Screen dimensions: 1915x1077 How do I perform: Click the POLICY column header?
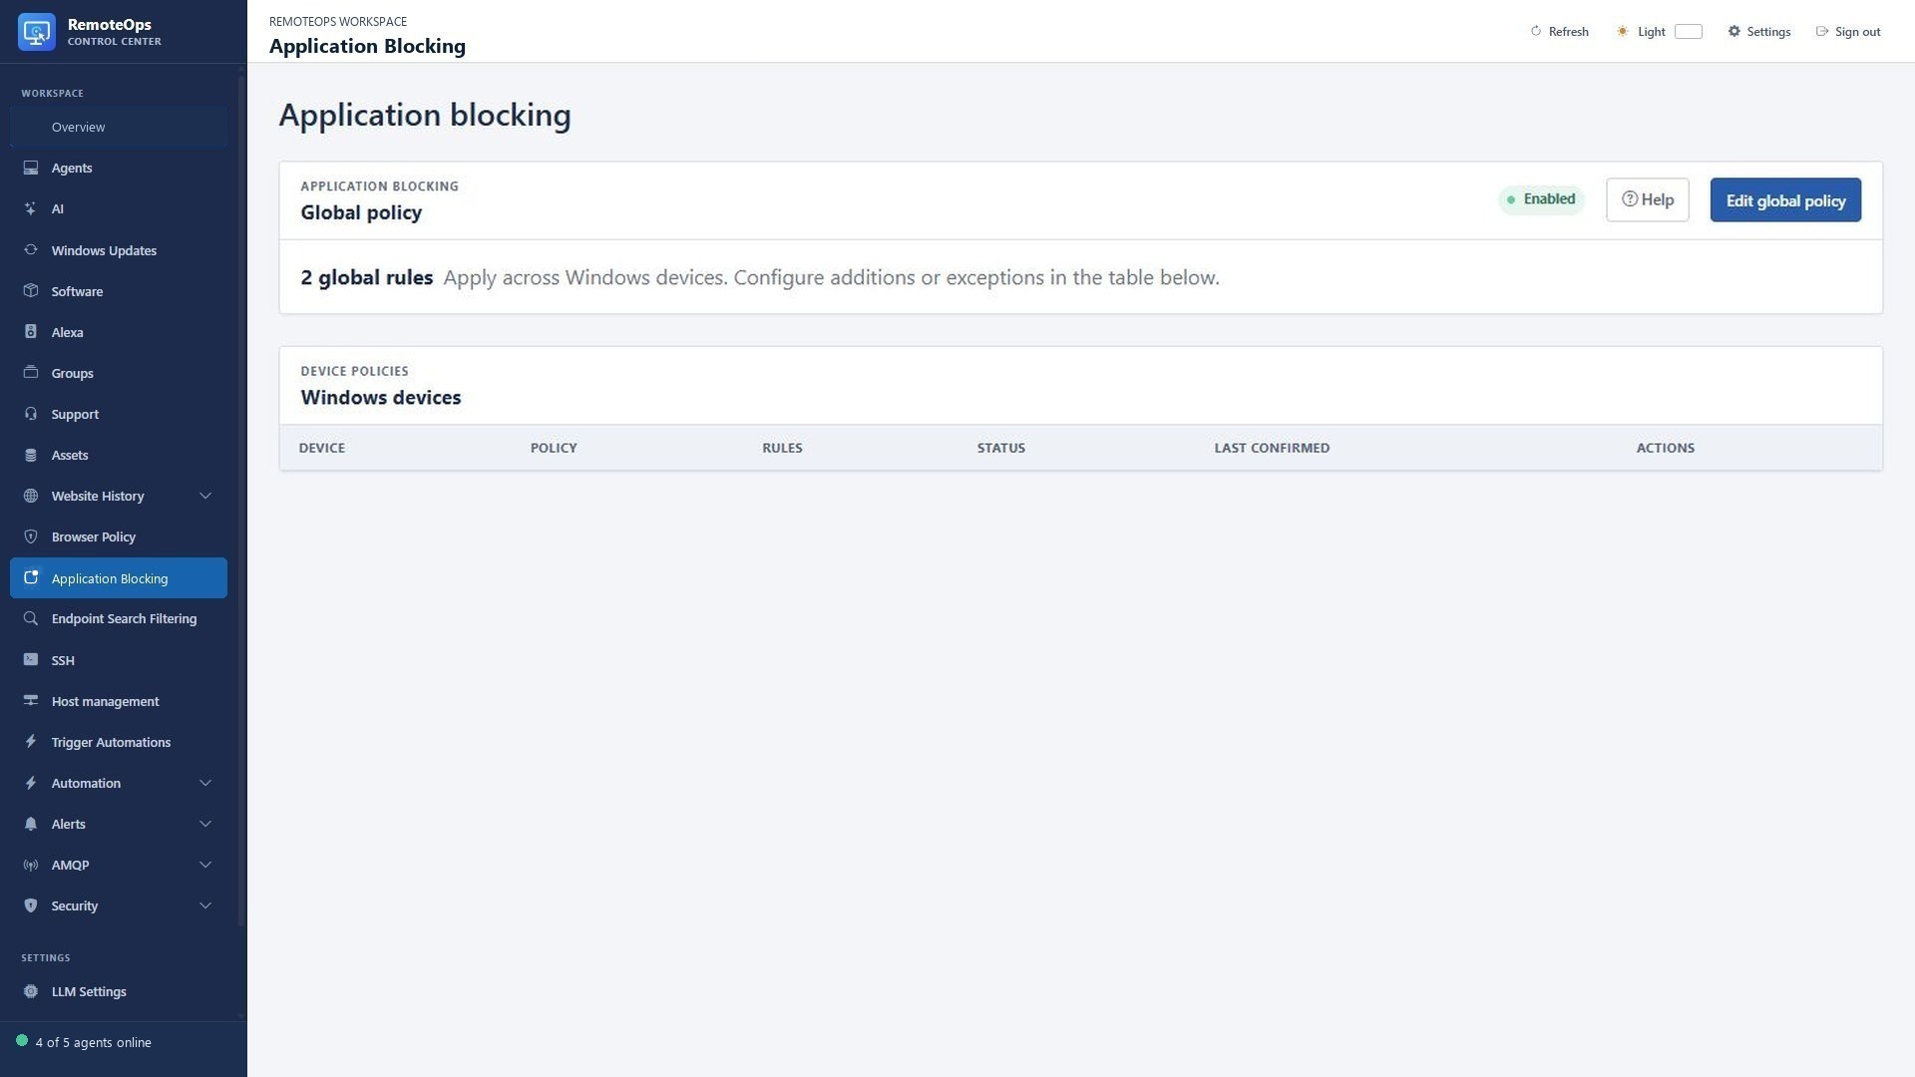coord(554,448)
